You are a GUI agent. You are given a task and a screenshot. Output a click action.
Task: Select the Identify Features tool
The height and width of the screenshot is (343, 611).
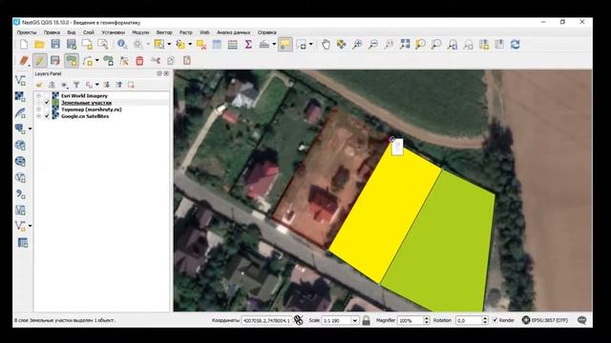coord(122,45)
